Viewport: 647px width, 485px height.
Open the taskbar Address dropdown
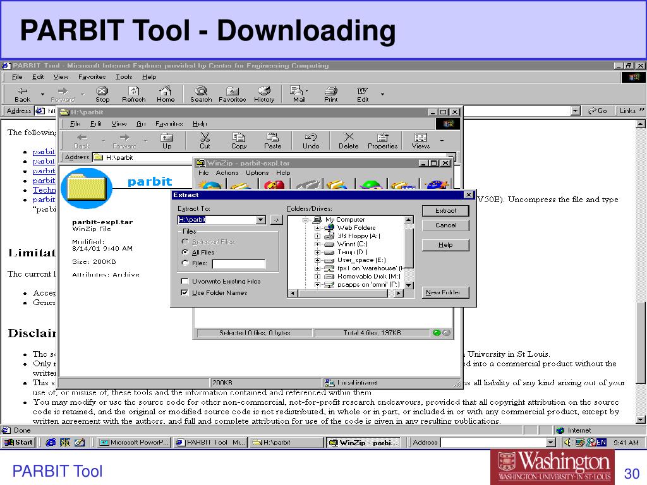point(550,443)
